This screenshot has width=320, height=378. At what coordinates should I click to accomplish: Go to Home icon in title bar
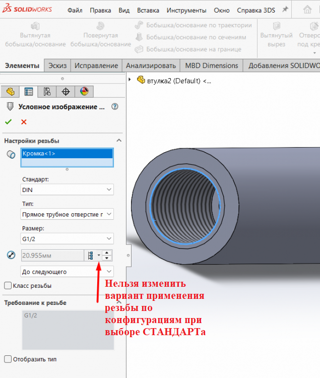[x=307, y=10]
